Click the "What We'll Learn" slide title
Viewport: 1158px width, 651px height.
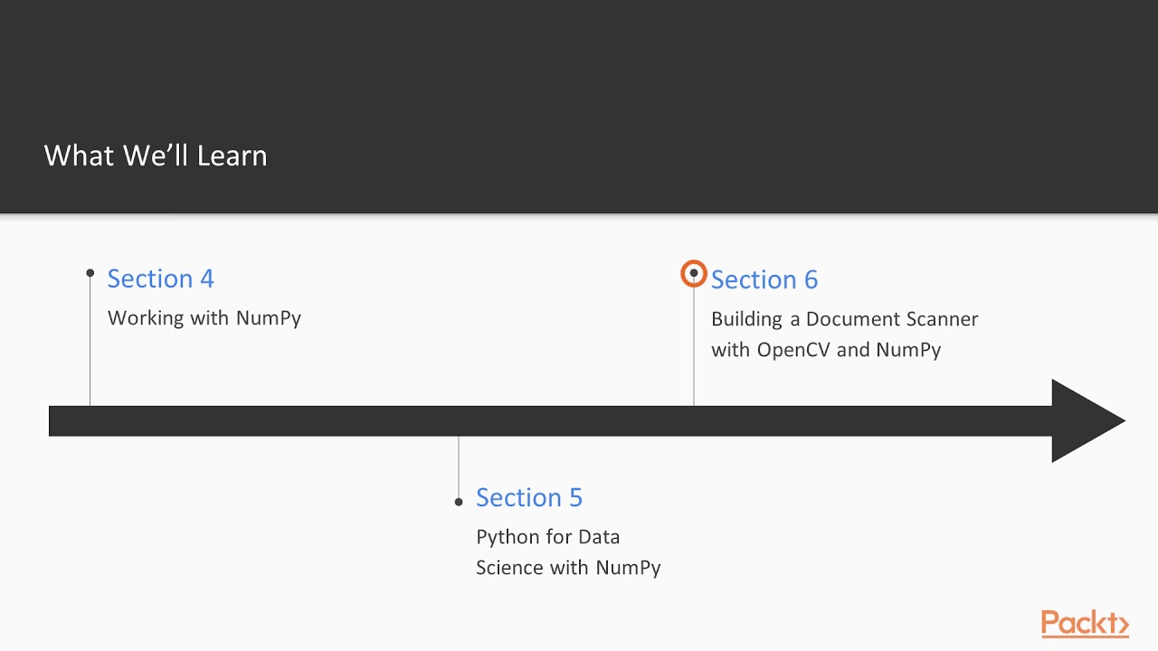pyautogui.click(x=156, y=156)
